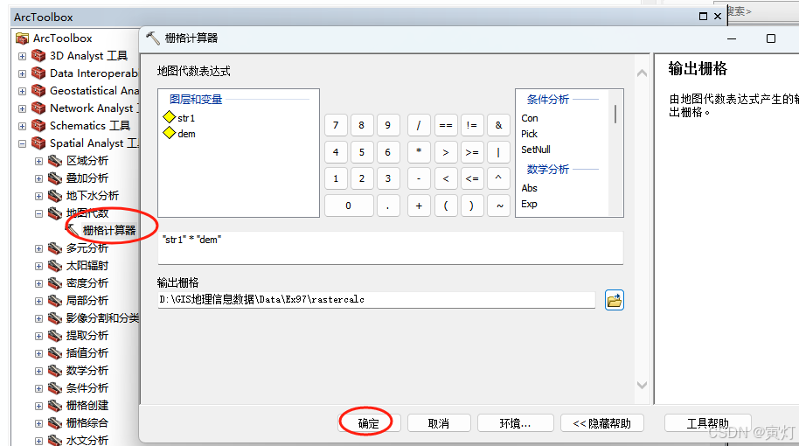Viewport: 799px width, 446px height.
Task: Collapse the Spatial Analyst 工具 node
Action: (22, 143)
